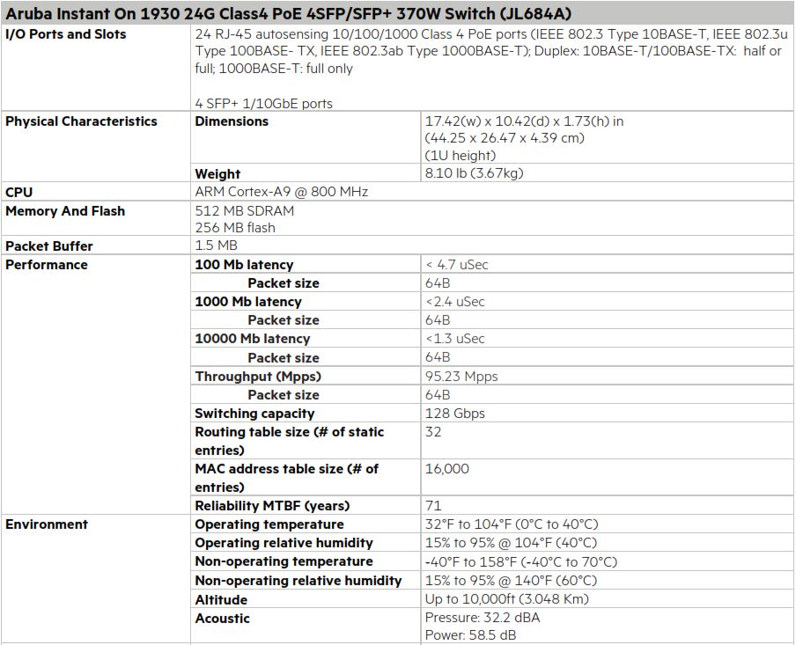The image size is (796, 645).
Task: Select the "100 Mb latency" label
Action: coord(244,265)
